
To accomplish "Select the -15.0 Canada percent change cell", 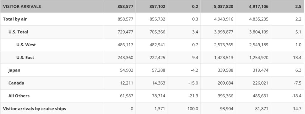I will point(193,83).
